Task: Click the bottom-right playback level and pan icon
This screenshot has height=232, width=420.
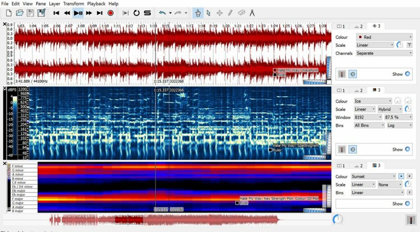Action: click(411, 220)
